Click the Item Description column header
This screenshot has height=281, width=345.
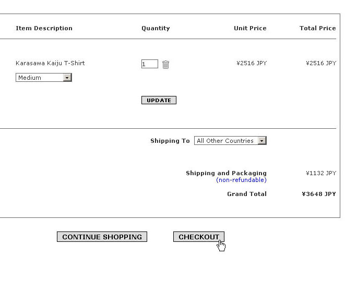point(44,28)
